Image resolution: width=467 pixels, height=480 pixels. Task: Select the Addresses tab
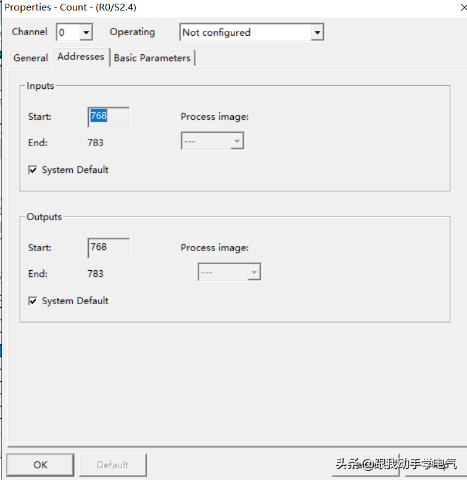click(81, 57)
